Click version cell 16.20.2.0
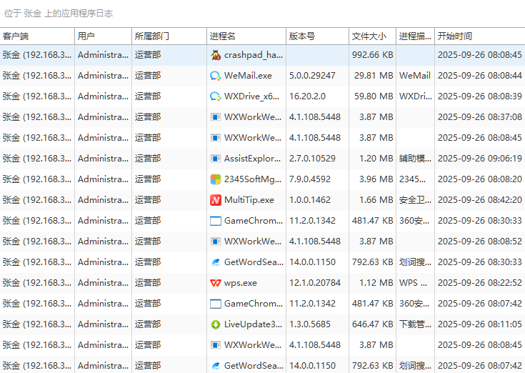Screen dimensions: 525x373 (307, 96)
